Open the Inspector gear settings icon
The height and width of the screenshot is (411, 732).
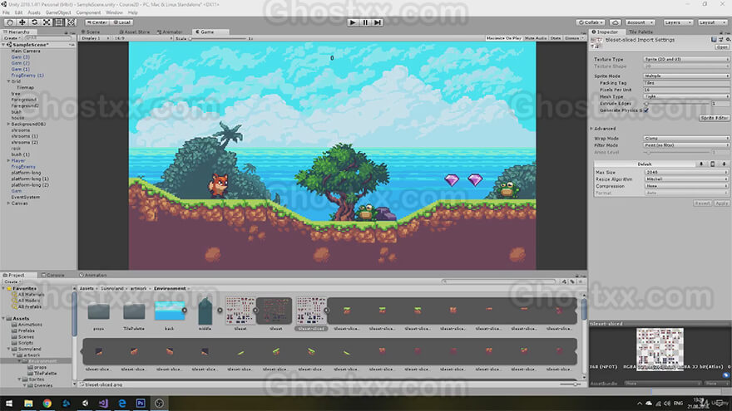pos(728,40)
